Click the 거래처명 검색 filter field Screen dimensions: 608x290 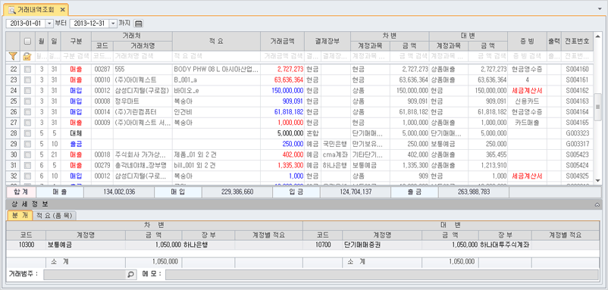coord(143,57)
